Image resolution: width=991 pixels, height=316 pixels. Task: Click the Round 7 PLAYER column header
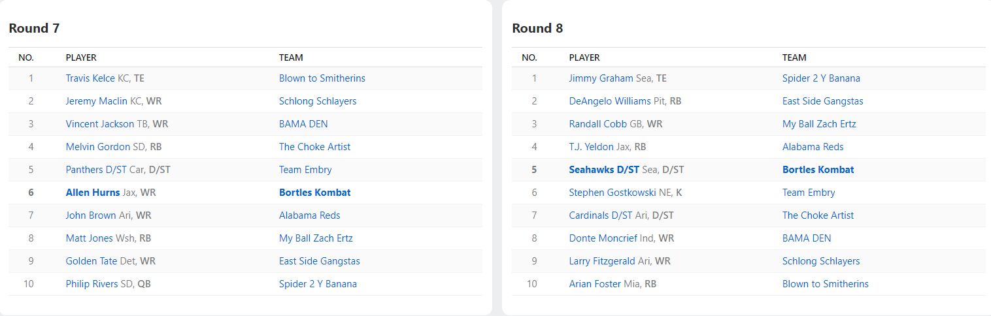(x=81, y=57)
